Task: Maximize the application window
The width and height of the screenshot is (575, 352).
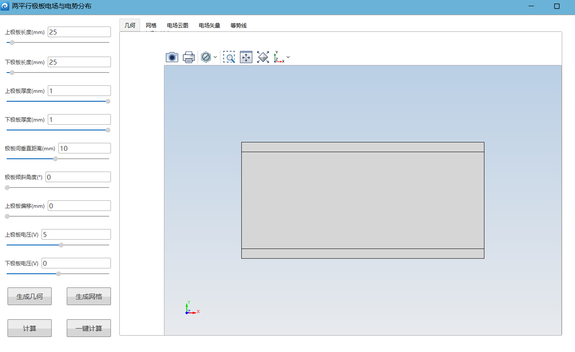Action: pyautogui.click(x=557, y=6)
